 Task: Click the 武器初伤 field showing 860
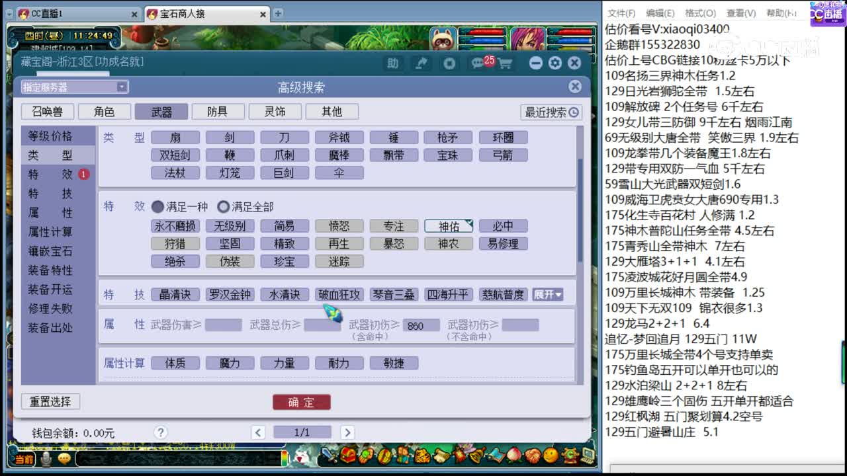pyautogui.click(x=422, y=325)
